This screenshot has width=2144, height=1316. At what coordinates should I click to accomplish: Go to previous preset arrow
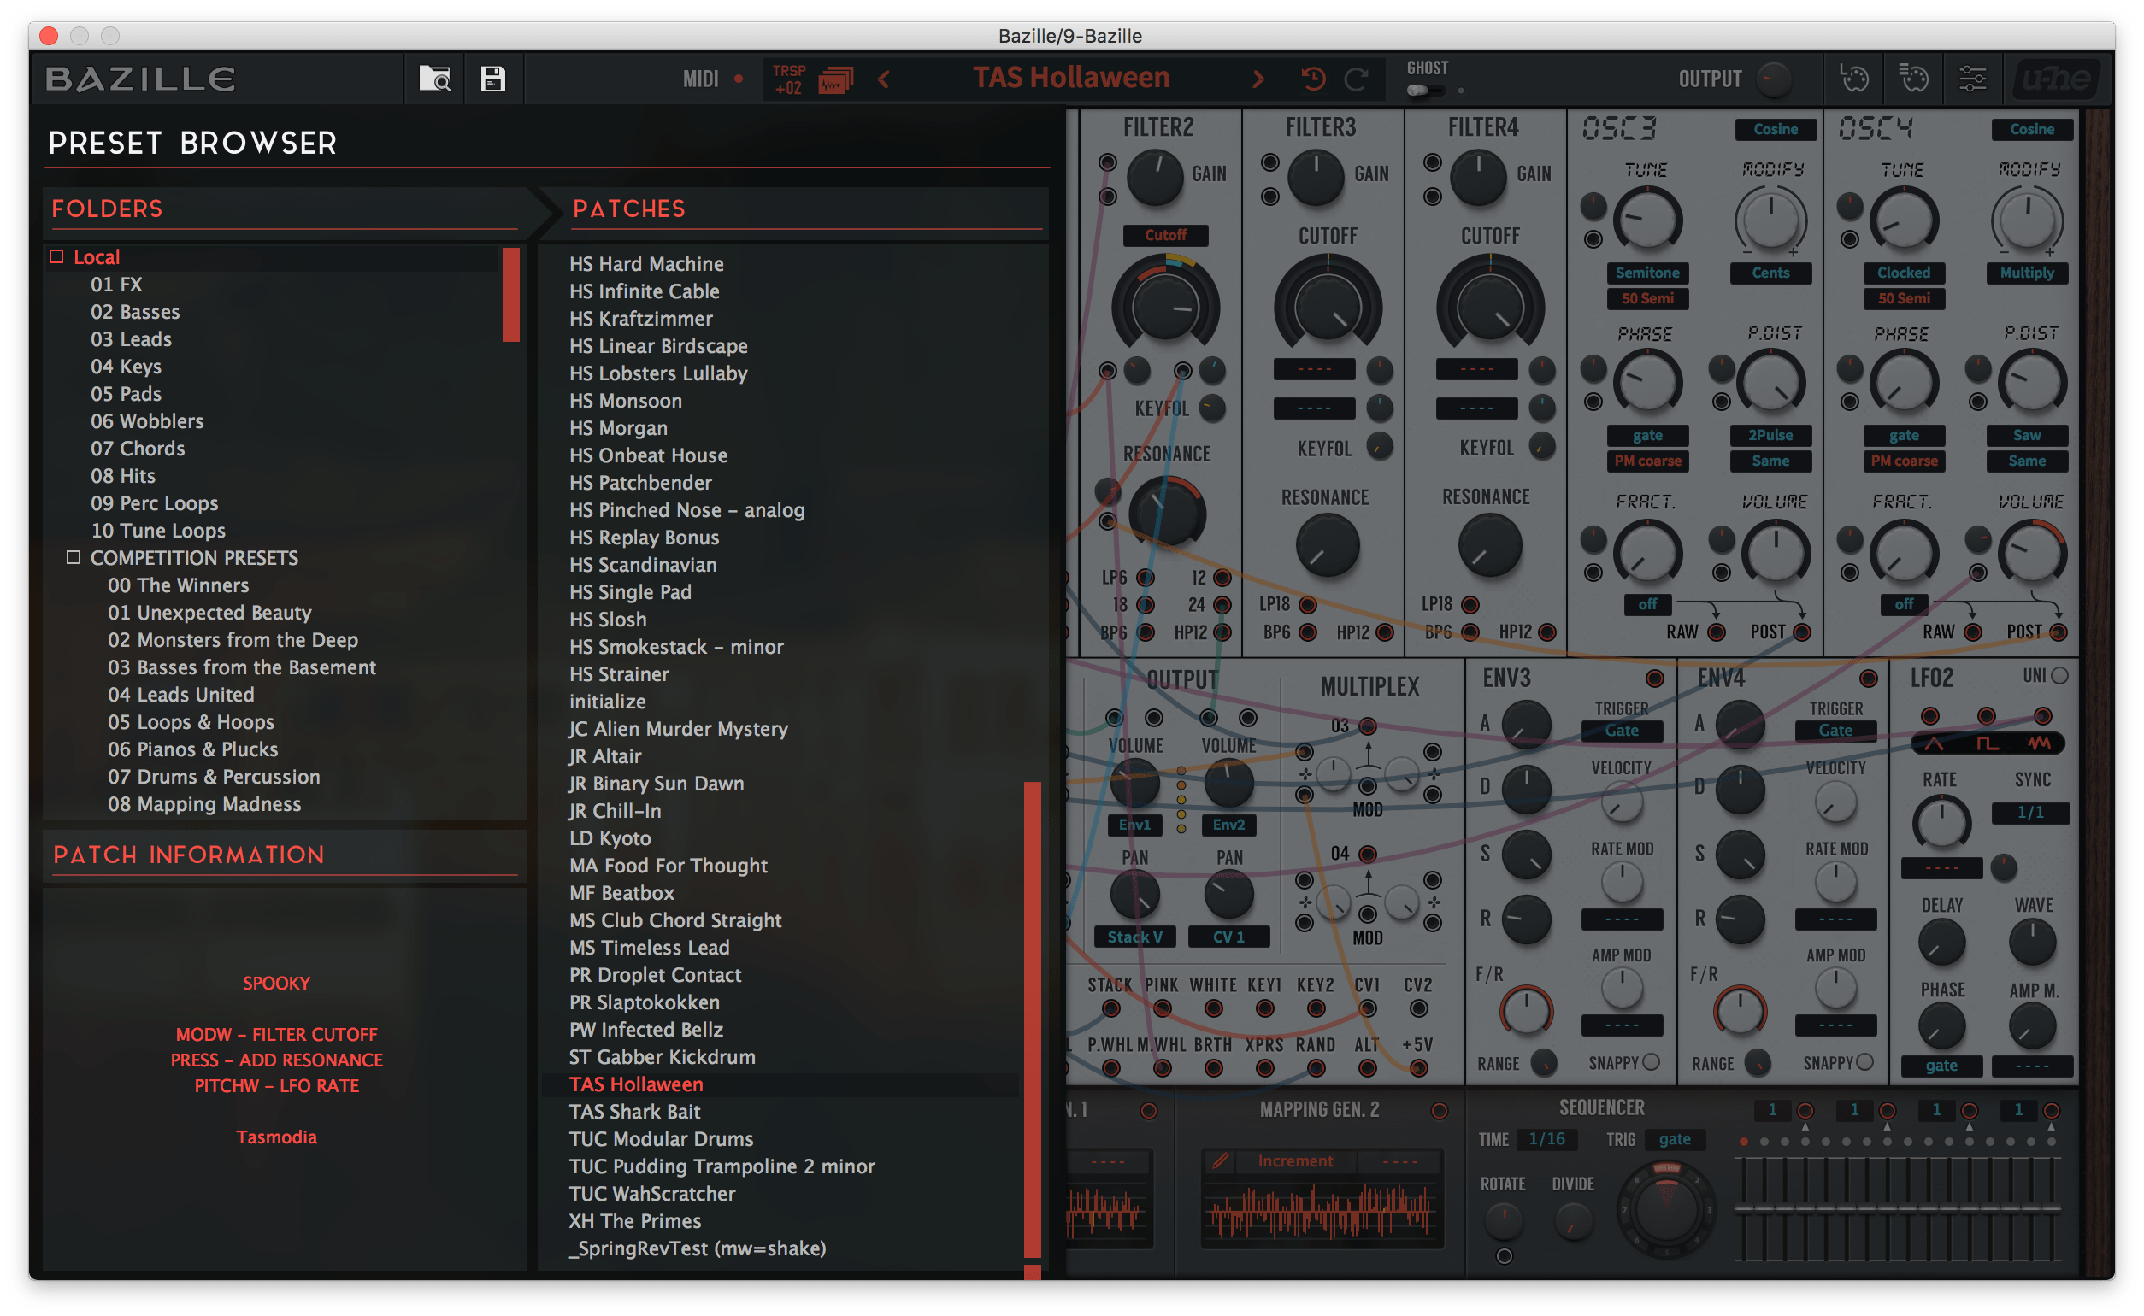pos(885,79)
